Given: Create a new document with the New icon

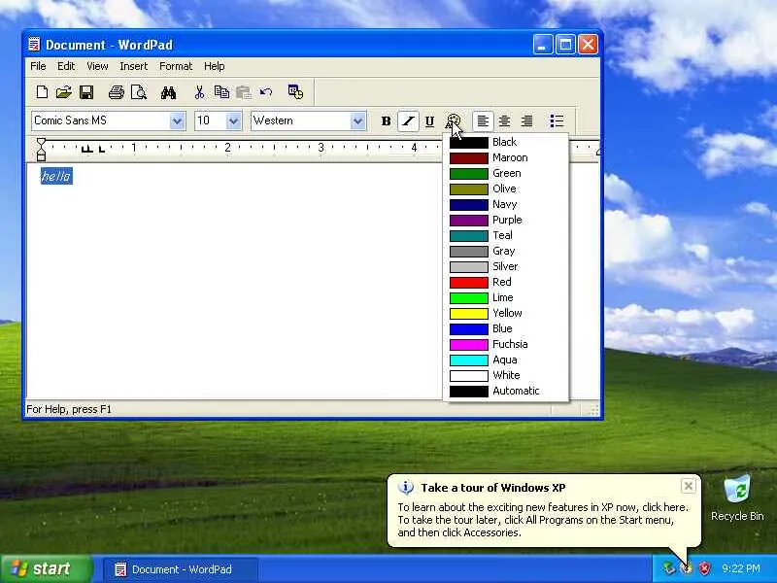Looking at the screenshot, I should pyautogui.click(x=42, y=92).
